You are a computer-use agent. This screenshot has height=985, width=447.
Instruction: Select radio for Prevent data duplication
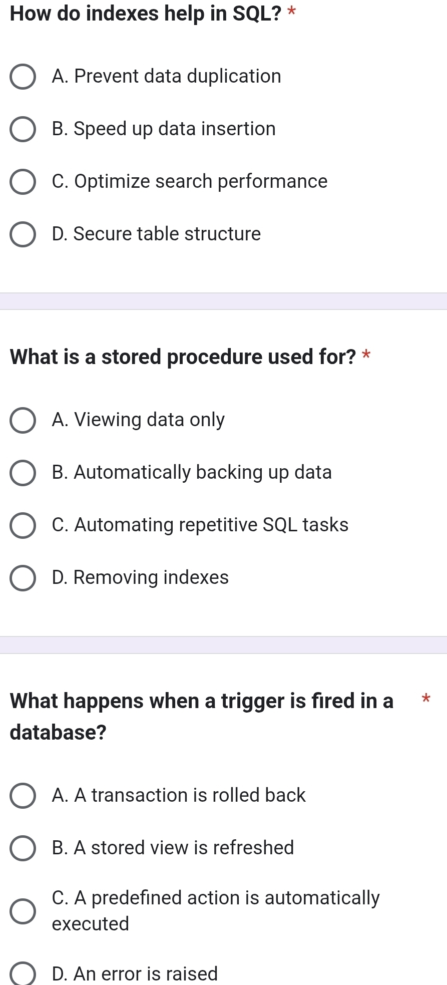(23, 77)
